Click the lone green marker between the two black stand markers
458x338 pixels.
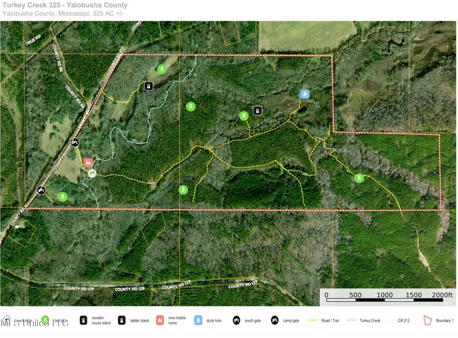pos(190,107)
